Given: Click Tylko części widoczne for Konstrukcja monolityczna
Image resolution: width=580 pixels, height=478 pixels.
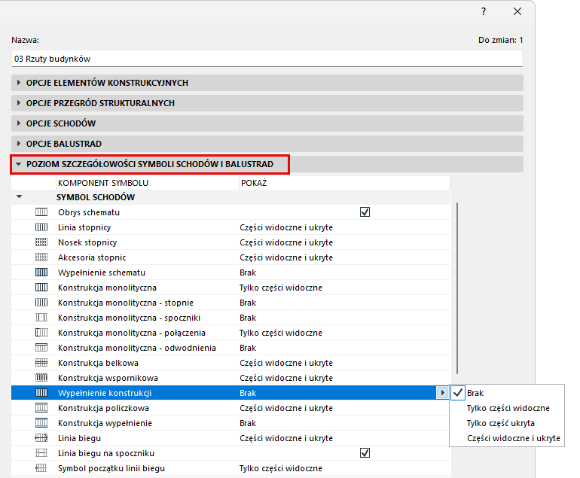Looking at the screenshot, I should pyautogui.click(x=280, y=288).
